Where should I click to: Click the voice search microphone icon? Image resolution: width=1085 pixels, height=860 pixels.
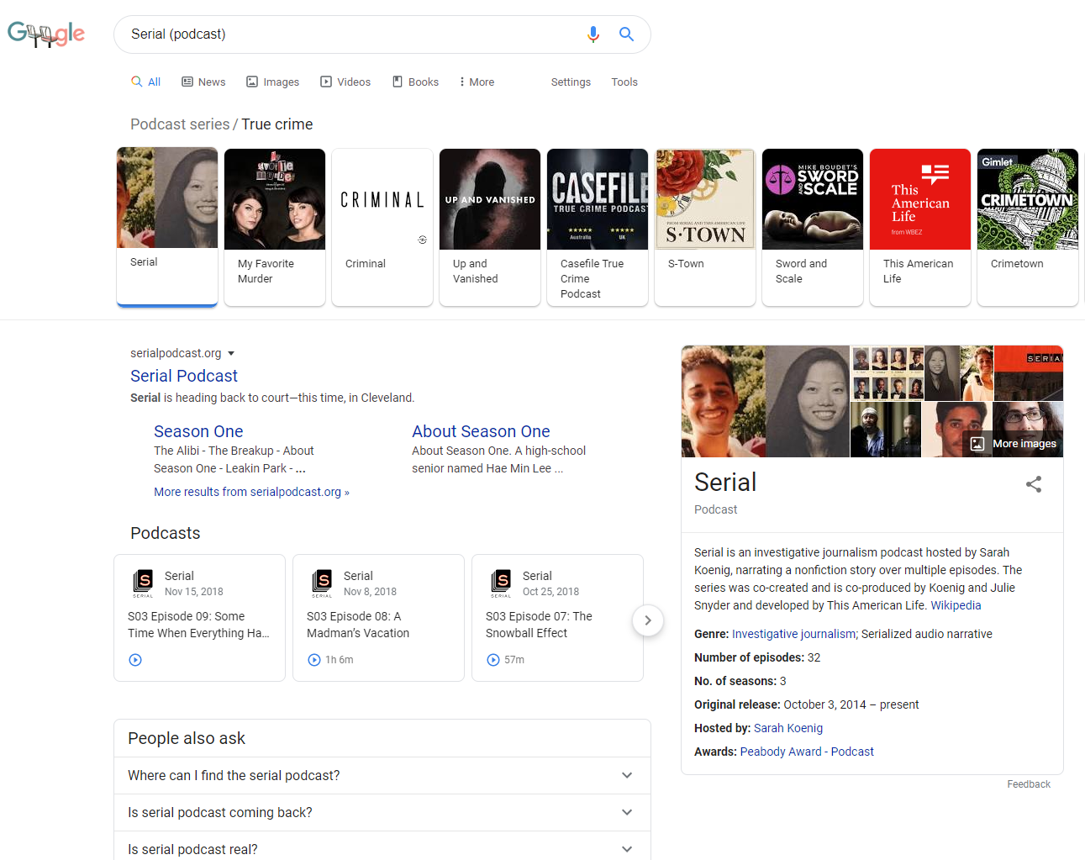coord(593,34)
